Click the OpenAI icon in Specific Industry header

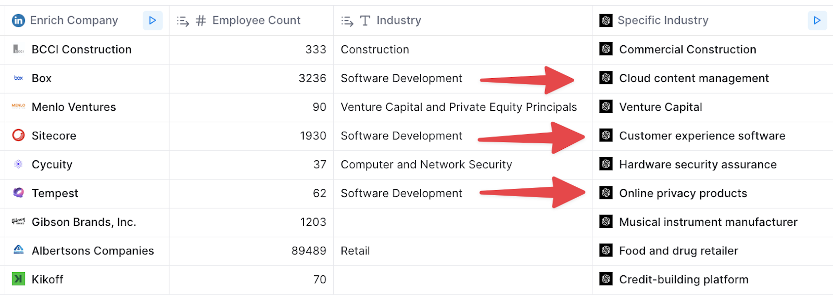(605, 20)
